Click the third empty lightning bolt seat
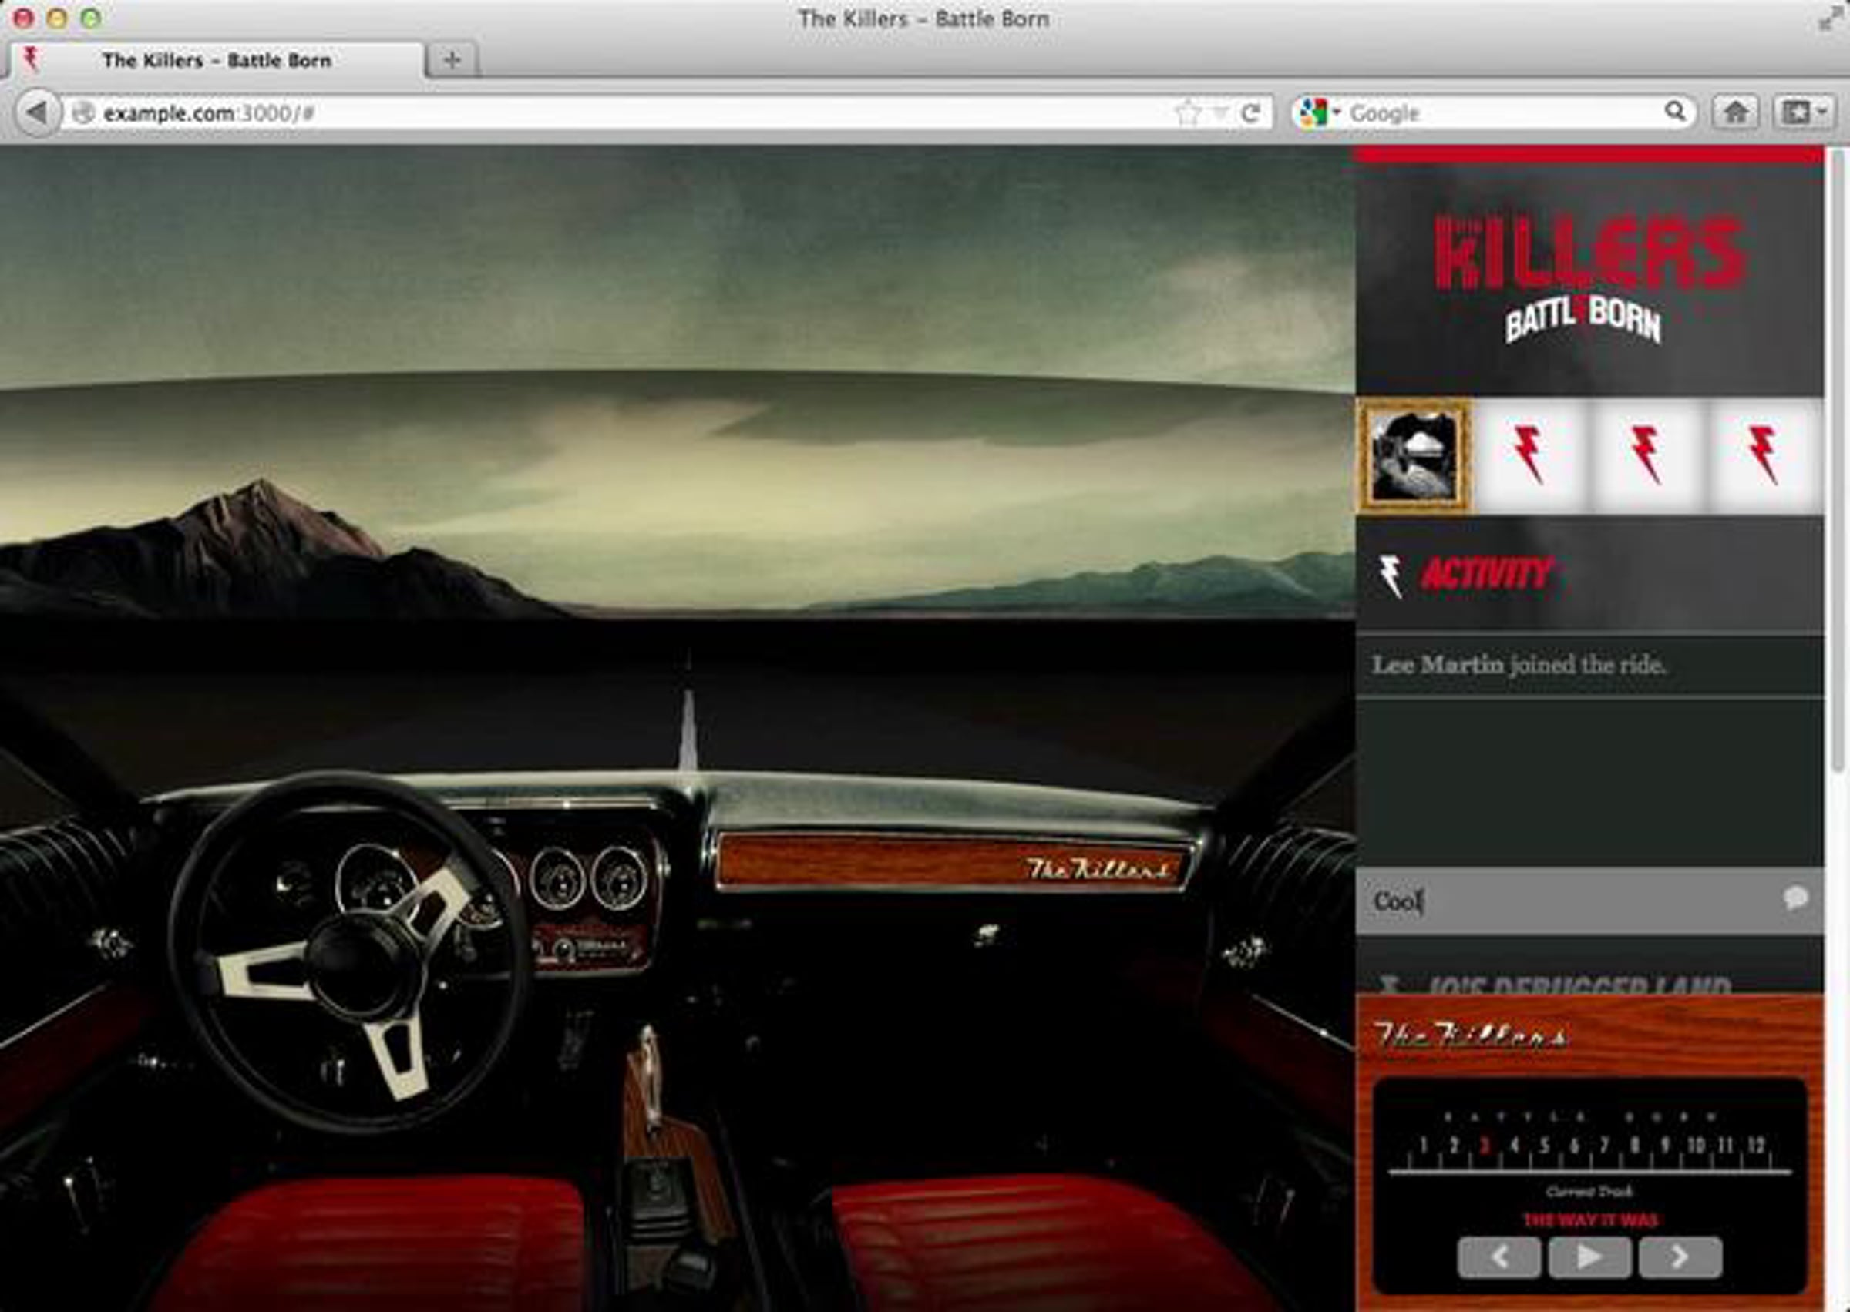Image resolution: width=1850 pixels, height=1312 pixels. [x=1764, y=456]
